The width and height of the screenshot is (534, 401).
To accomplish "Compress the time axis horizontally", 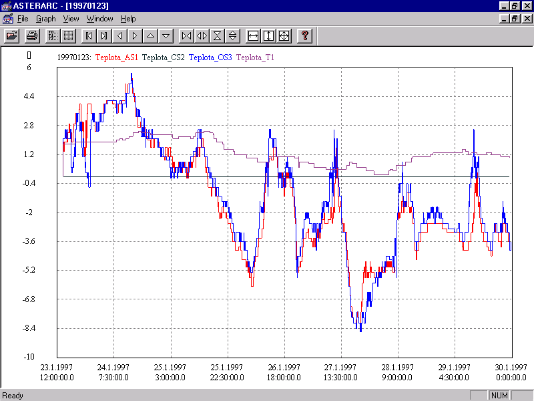I will click(x=186, y=35).
